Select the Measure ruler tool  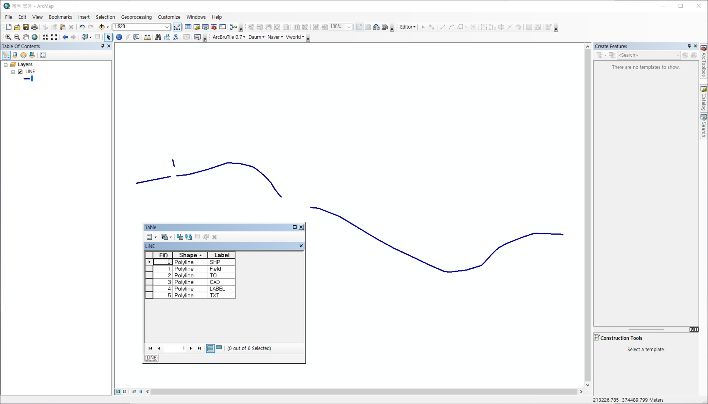point(147,37)
